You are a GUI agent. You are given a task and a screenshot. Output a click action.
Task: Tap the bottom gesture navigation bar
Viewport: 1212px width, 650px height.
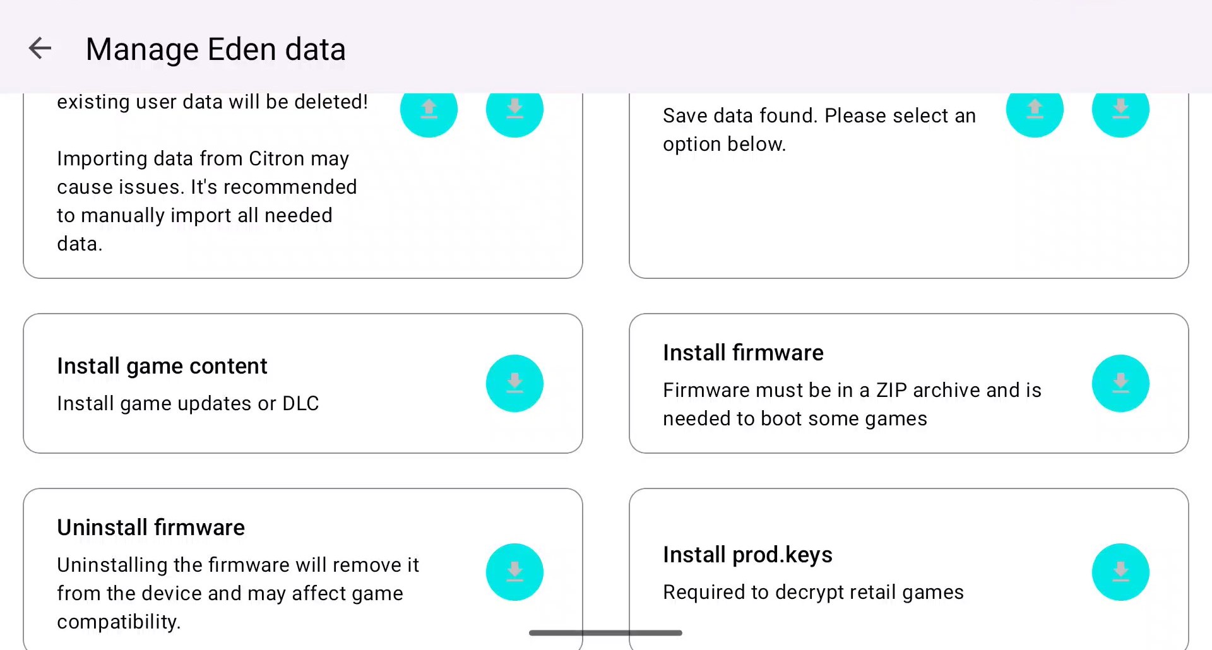coord(605,633)
